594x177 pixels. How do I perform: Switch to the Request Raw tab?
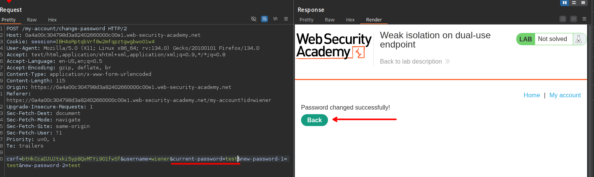[x=32, y=20]
